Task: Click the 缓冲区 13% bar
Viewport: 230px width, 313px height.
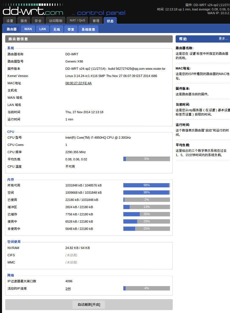Action: tap(147, 207)
